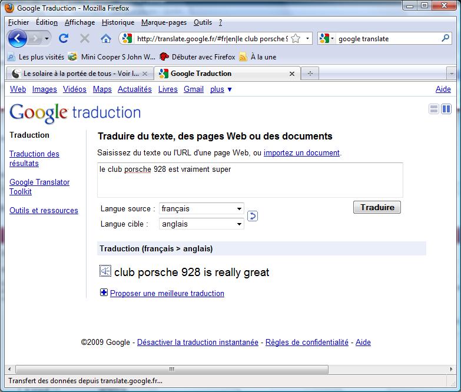Click the horizontal scrollbar left arrow
Image resolution: width=461 pixels, height=392 pixels.
9,369
